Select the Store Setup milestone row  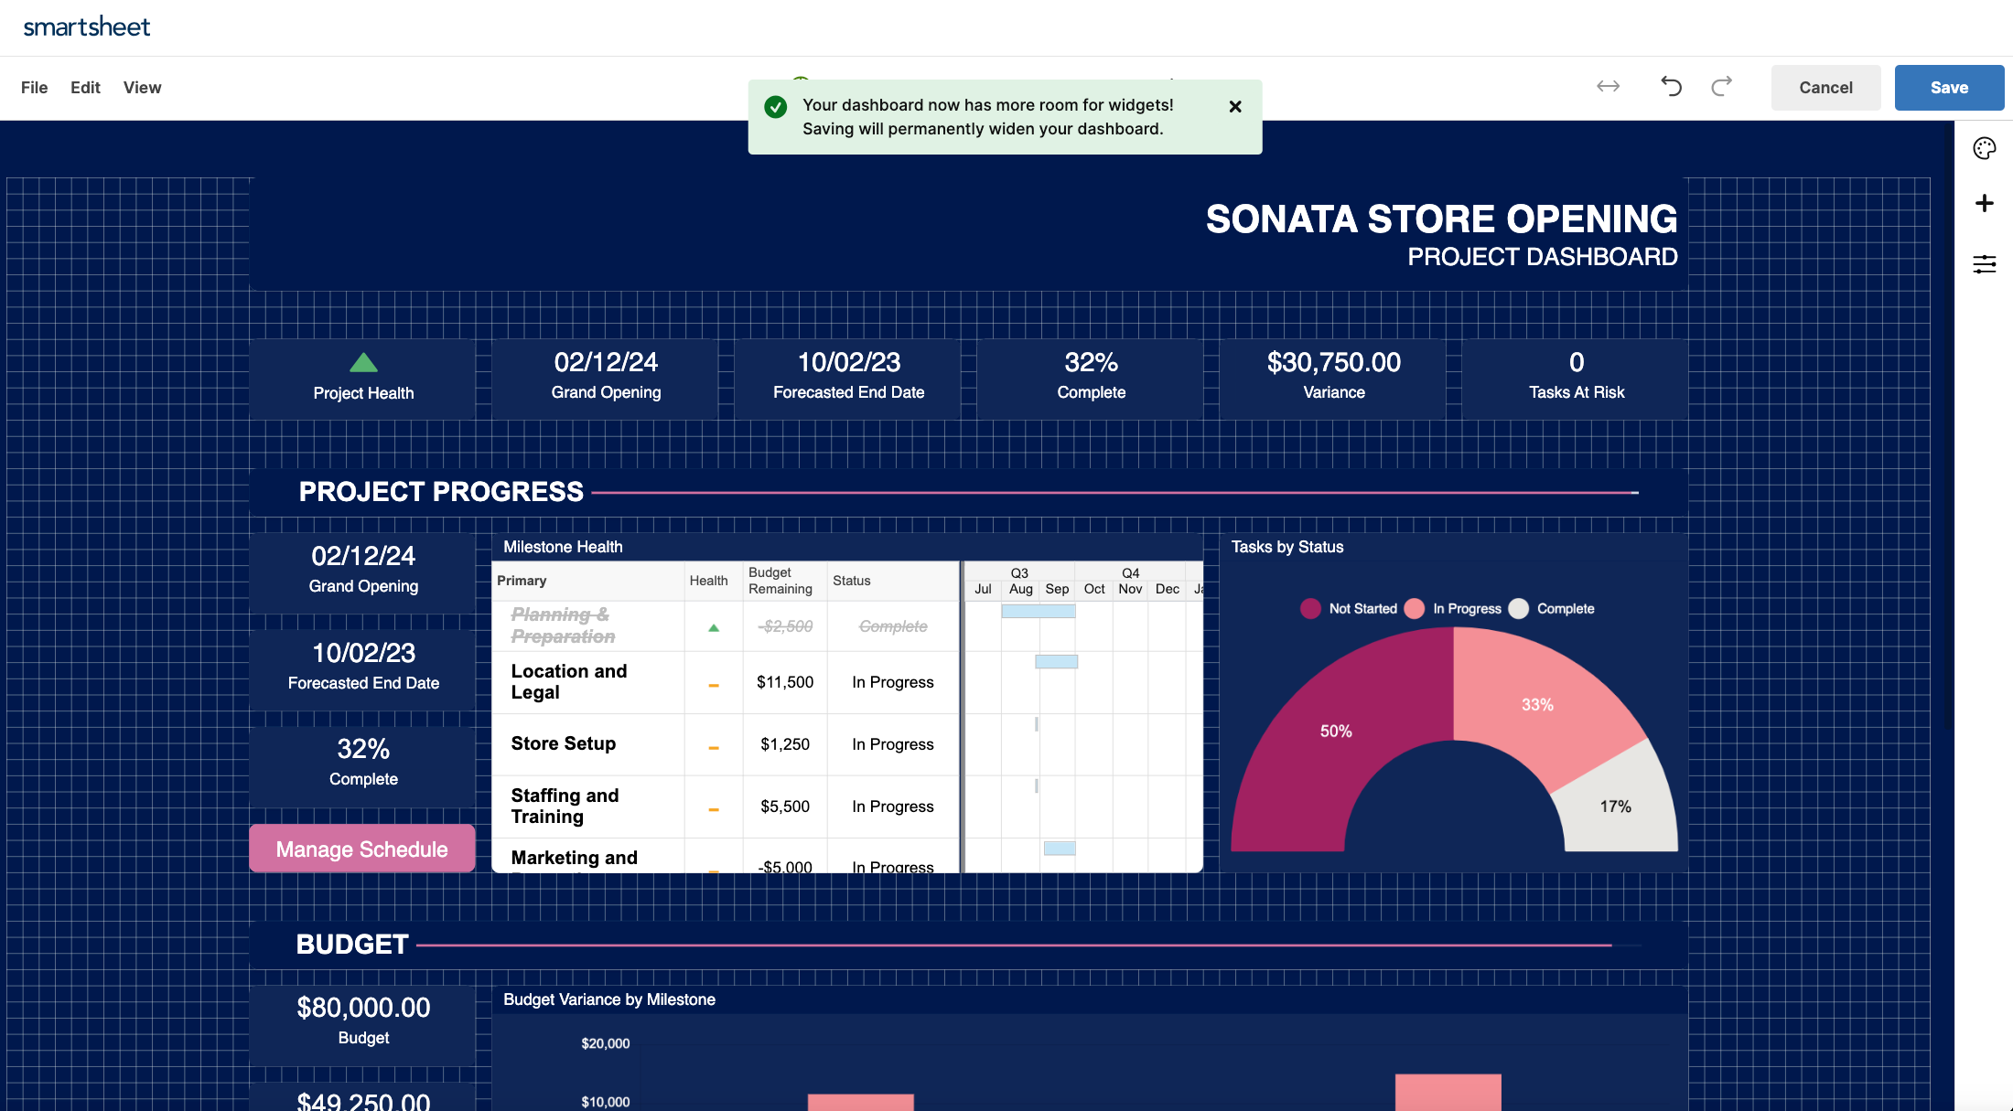pyautogui.click(x=563, y=743)
